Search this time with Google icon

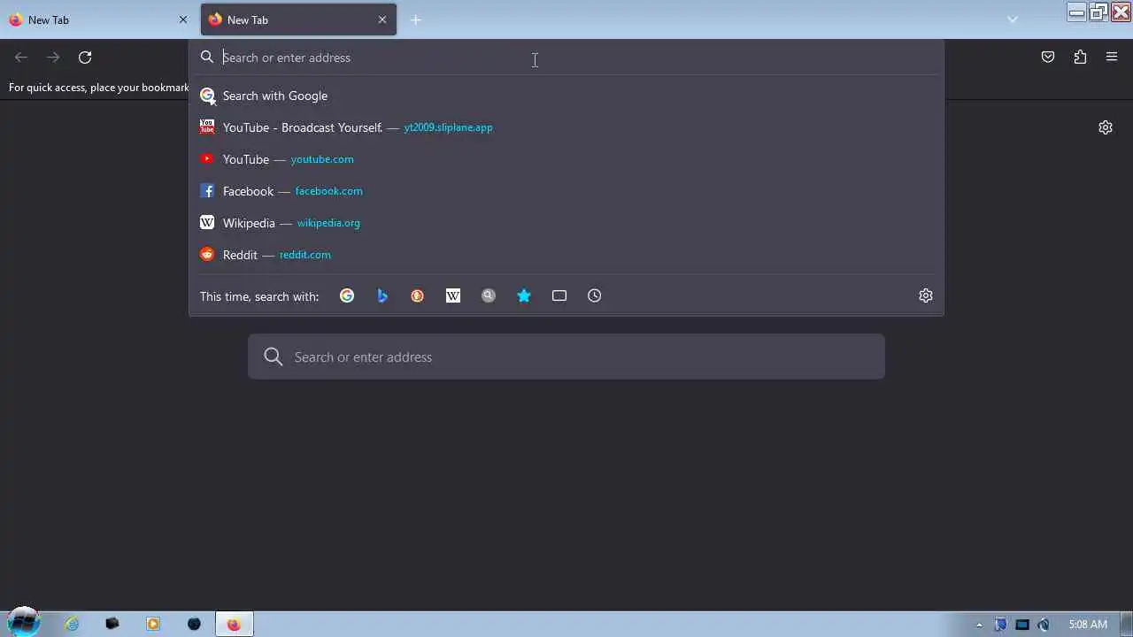347,295
